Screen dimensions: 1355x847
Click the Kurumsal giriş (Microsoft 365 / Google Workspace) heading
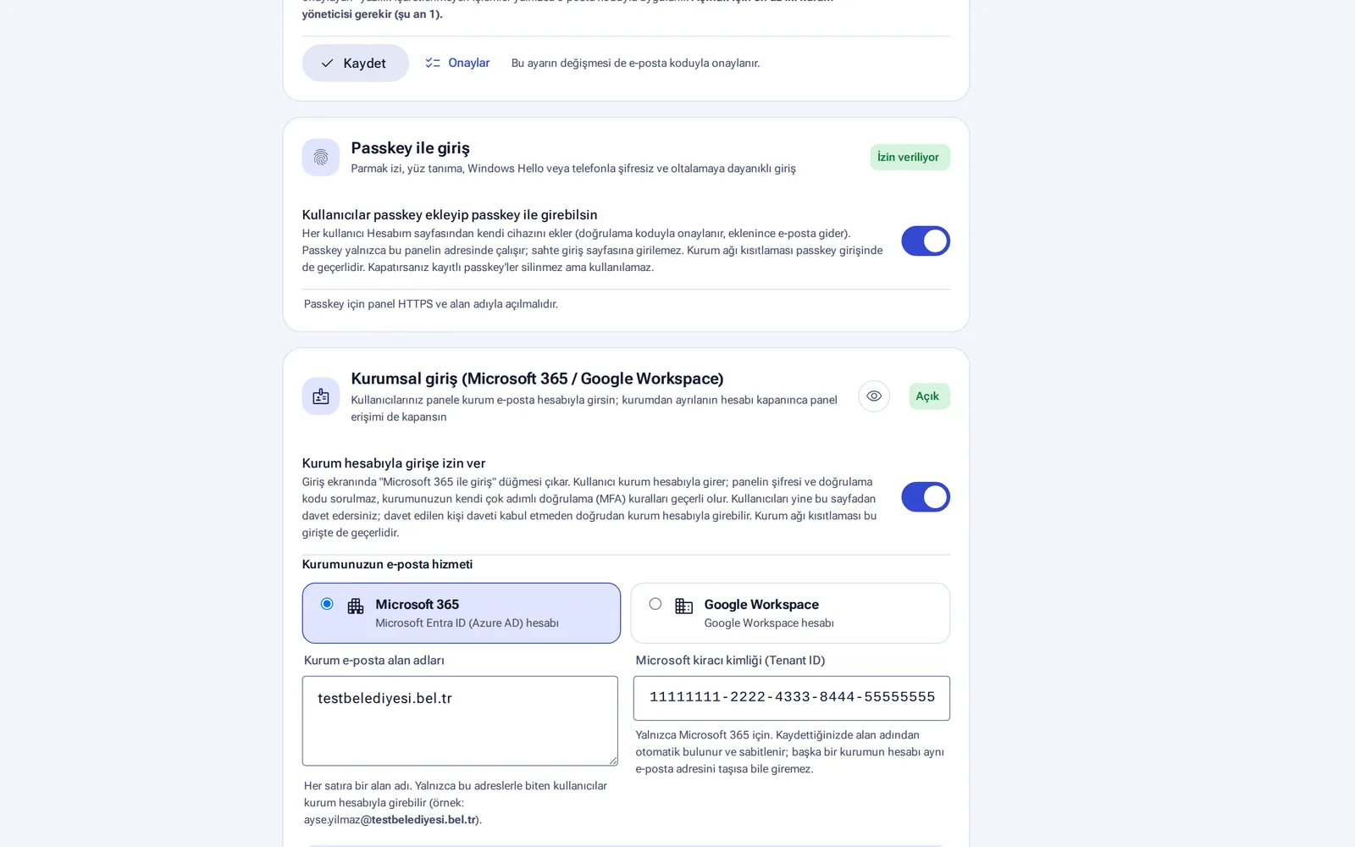pyautogui.click(x=537, y=379)
